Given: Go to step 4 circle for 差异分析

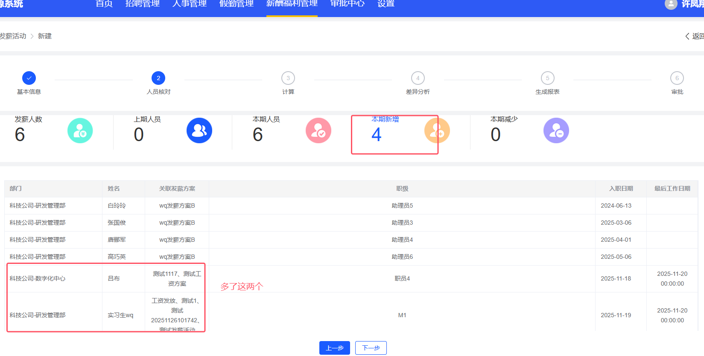Looking at the screenshot, I should [x=418, y=78].
